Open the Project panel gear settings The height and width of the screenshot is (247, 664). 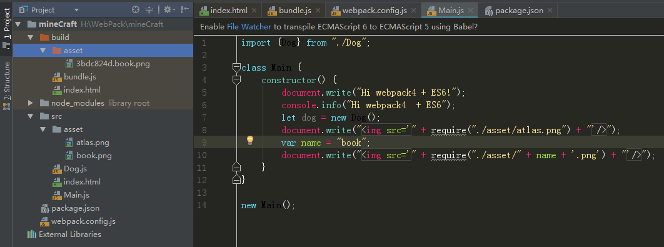point(169,9)
